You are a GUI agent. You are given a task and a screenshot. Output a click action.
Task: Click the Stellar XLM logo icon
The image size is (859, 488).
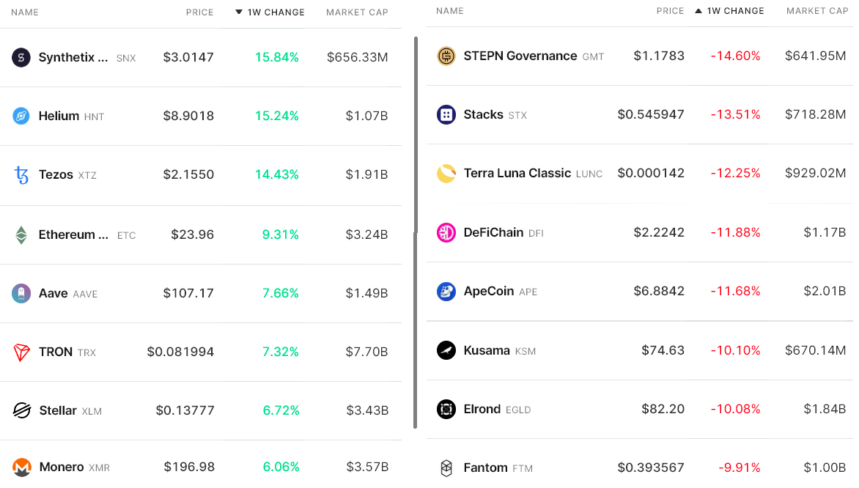point(21,410)
